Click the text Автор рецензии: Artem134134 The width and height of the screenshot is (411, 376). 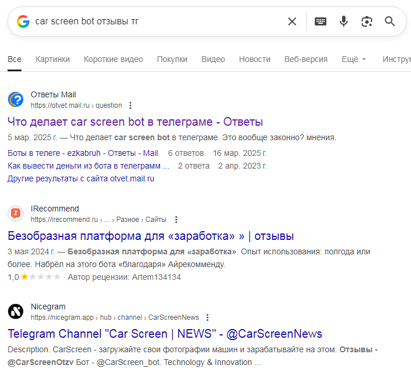(124, 277)
